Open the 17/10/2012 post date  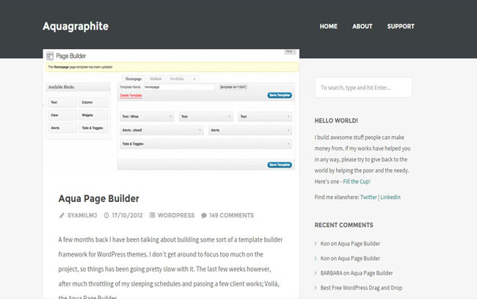tap(127, 215)
